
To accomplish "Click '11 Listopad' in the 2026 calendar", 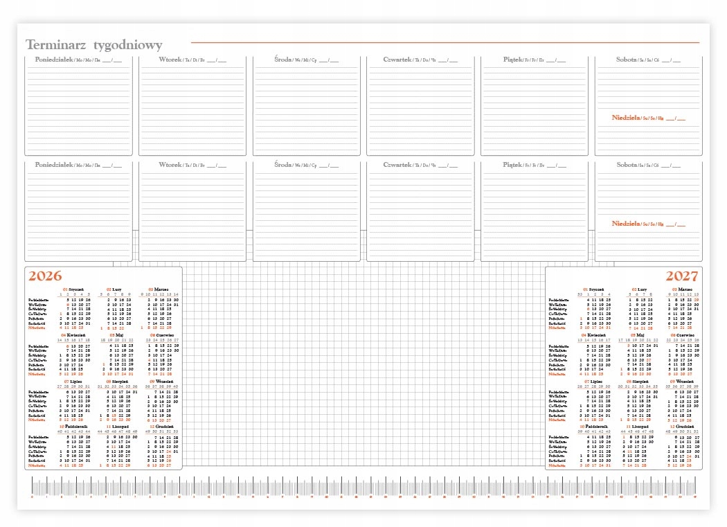I will pos(118,427).
